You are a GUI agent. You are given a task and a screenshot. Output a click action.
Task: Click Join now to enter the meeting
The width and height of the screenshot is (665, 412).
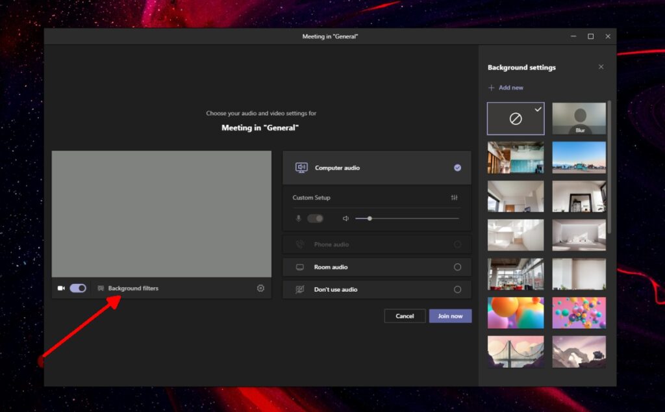tap(451, 316)
